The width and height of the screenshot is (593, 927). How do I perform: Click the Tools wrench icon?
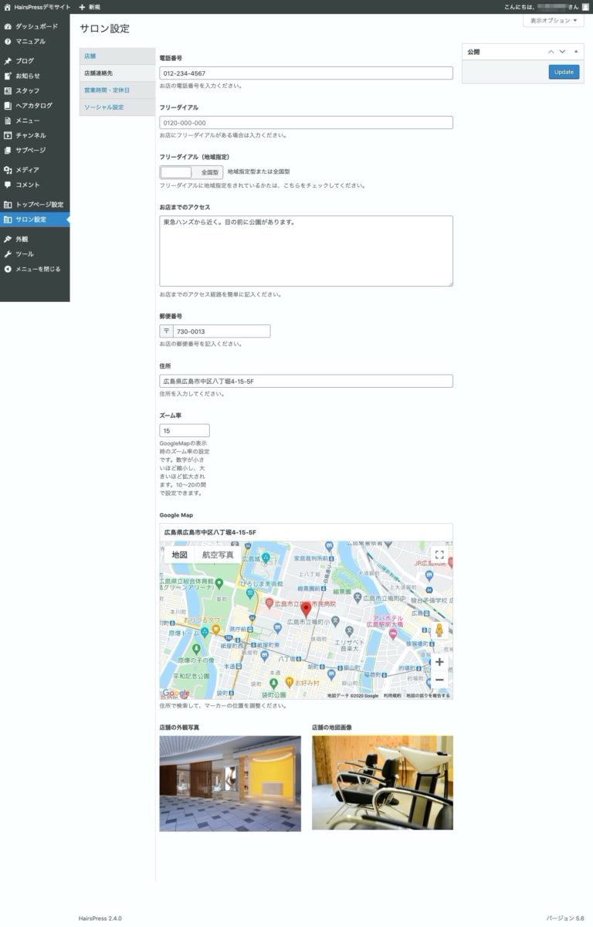(x=8, y=254)
